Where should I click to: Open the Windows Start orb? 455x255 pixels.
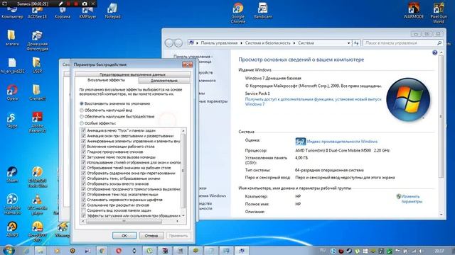point(9,250)
